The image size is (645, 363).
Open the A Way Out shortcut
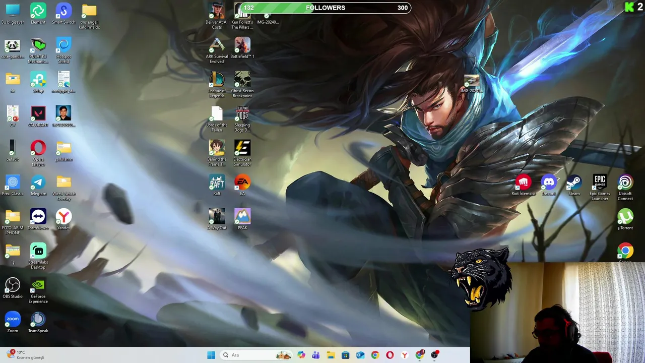pos(217,219)
